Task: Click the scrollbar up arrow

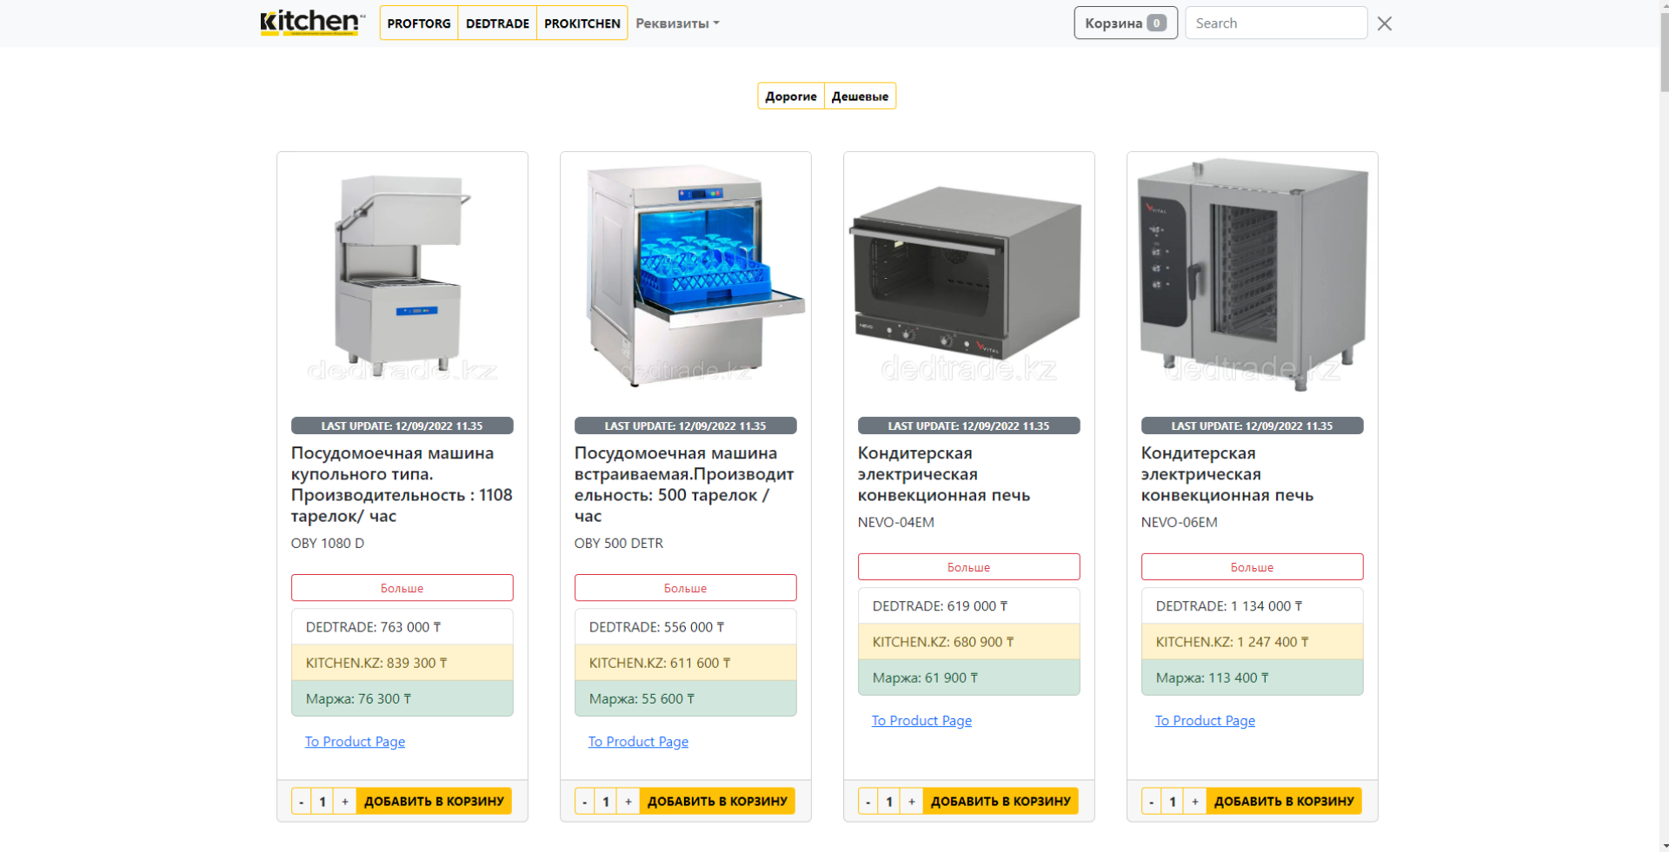Action: point(1664,5)
